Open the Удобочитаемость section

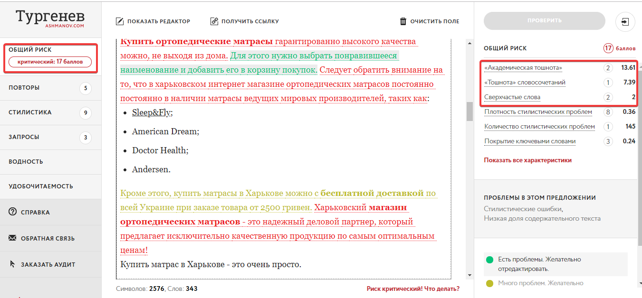point(50,186)
